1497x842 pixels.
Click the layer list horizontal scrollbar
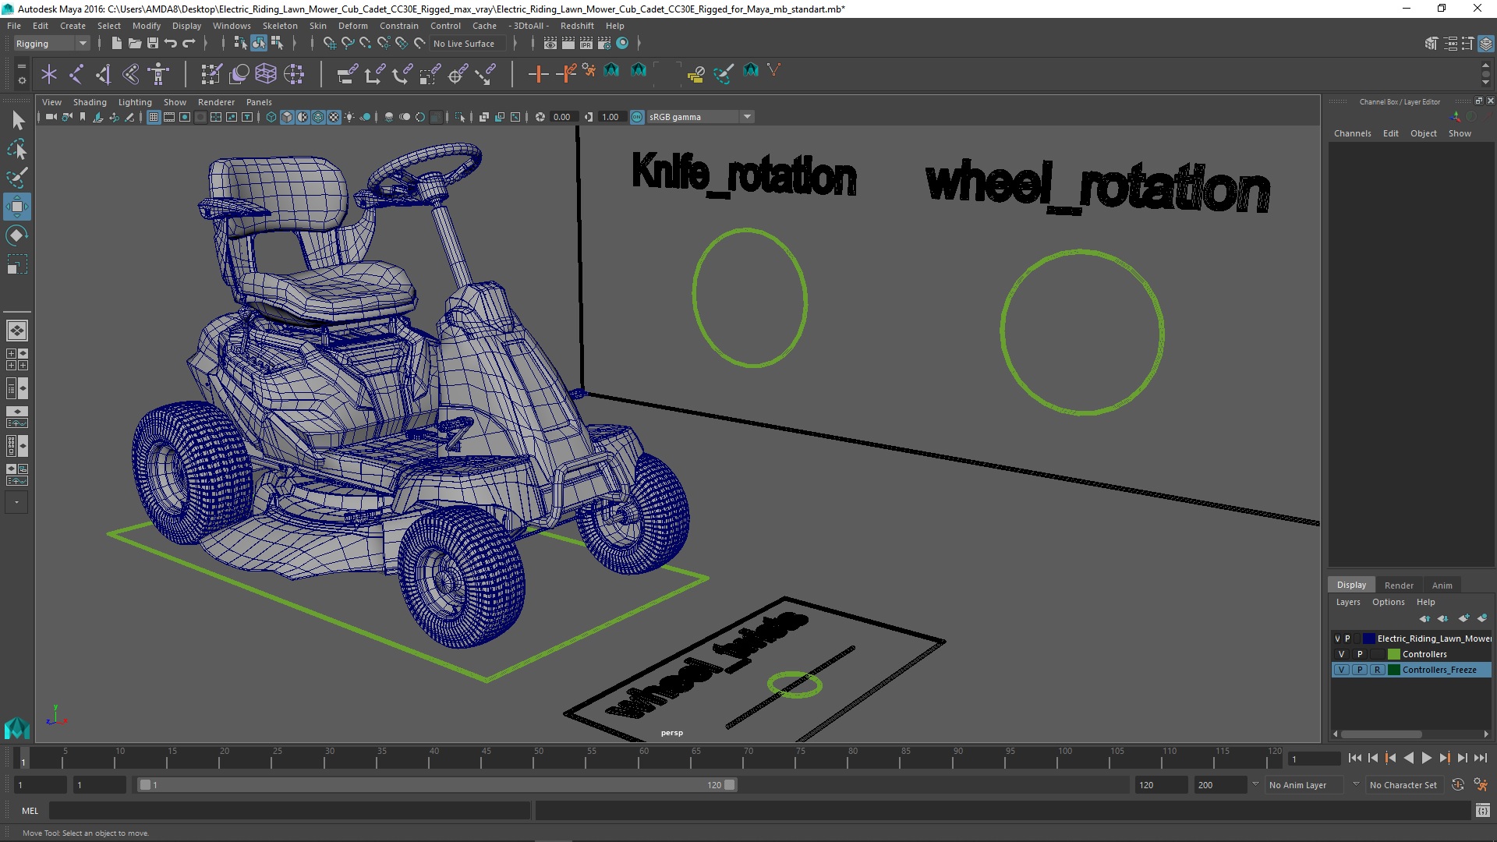pos(1381,734)
